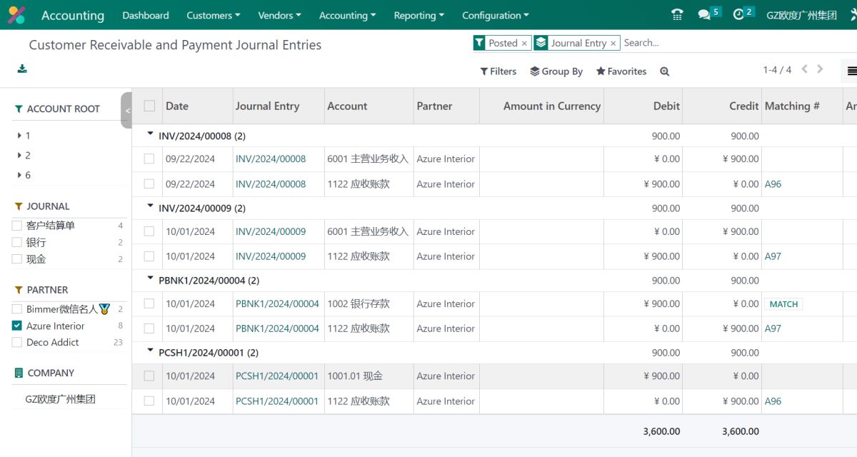Go to the previous page arrow
This screenshot has width=857, height=457.
point(805,69)
